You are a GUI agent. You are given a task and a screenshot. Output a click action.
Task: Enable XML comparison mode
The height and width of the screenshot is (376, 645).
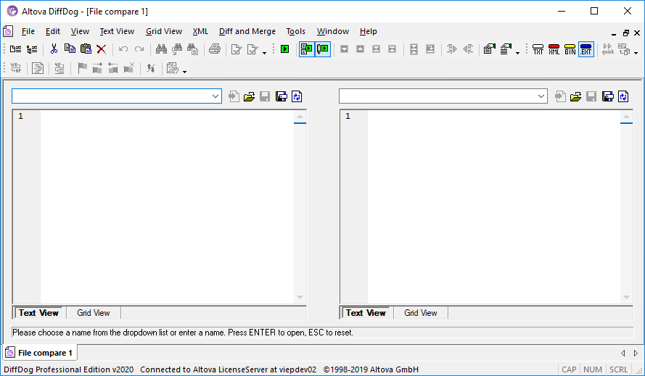pos(554,49)
